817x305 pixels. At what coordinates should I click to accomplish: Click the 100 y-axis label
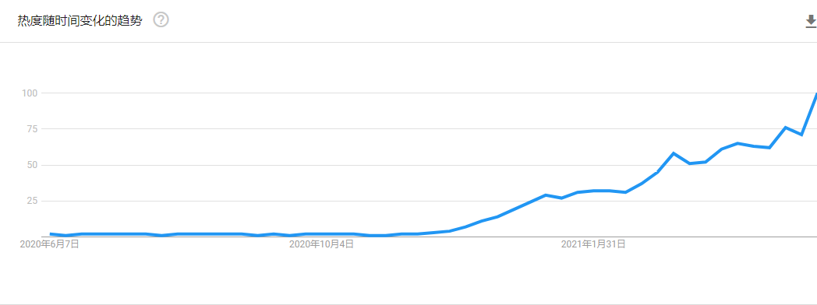click(x=27, y=93)
